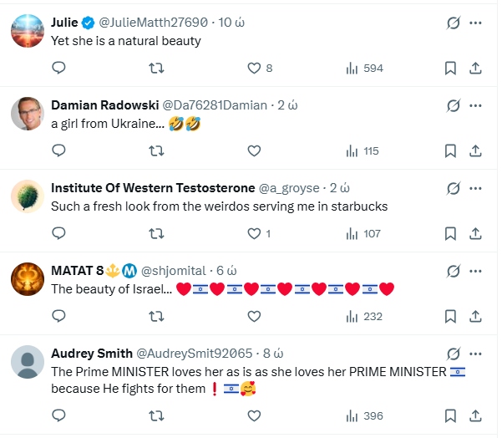
Task: Open Grok actions on Damian's tweet
Action: [454, 105]
